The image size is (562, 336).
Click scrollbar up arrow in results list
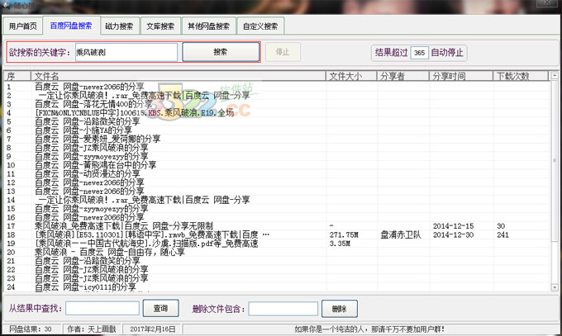tap(555, 76)
